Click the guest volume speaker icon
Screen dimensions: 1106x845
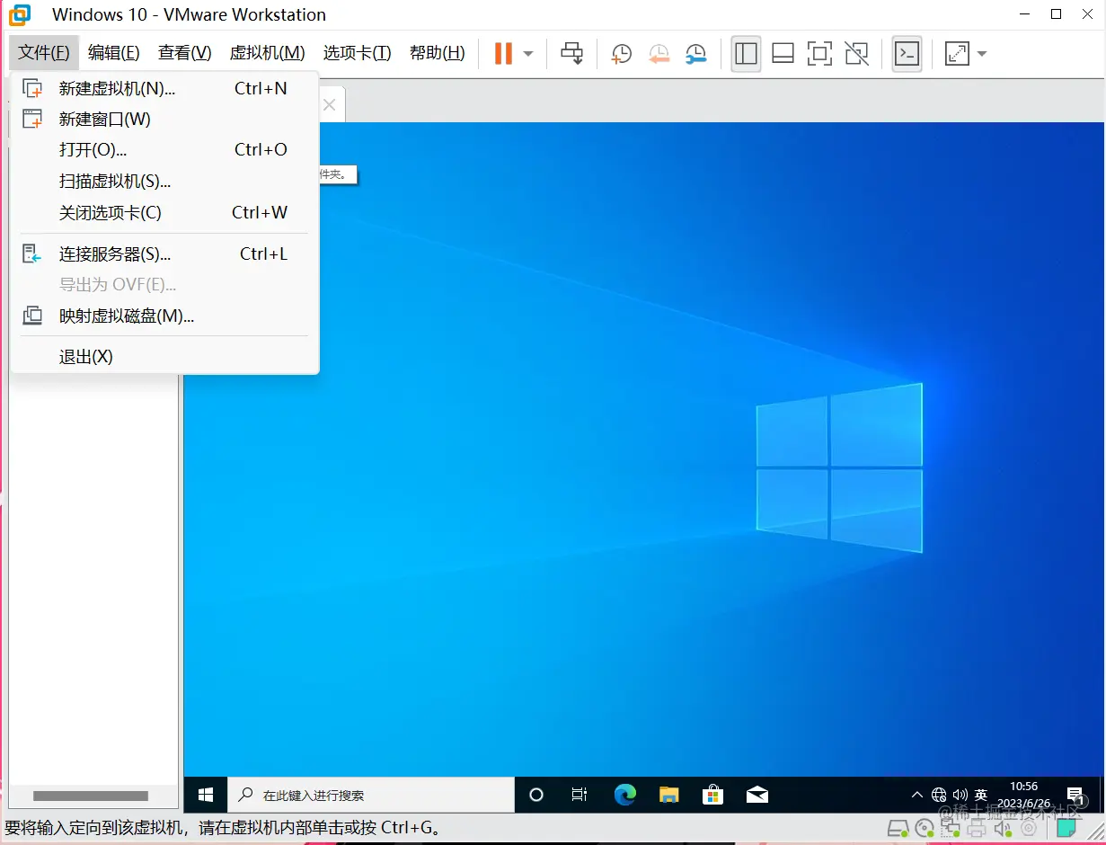click(x=960, y=795)
